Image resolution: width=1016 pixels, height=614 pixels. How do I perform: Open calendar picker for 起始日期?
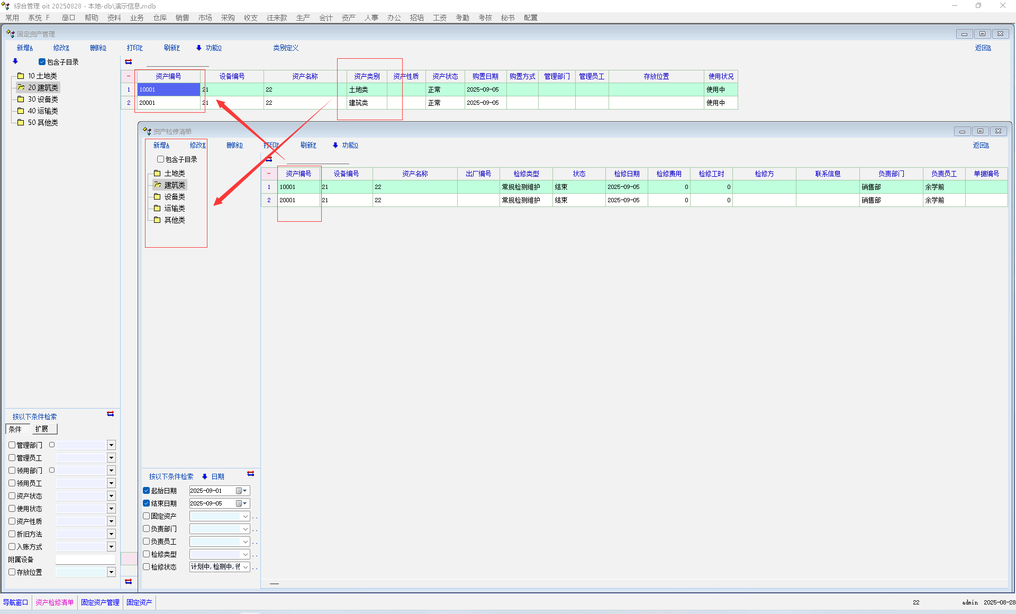[241, 491]
